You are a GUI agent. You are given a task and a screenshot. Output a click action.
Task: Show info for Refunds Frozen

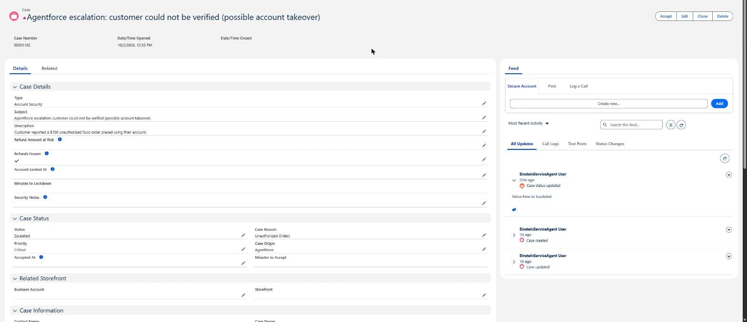point(47,153)
